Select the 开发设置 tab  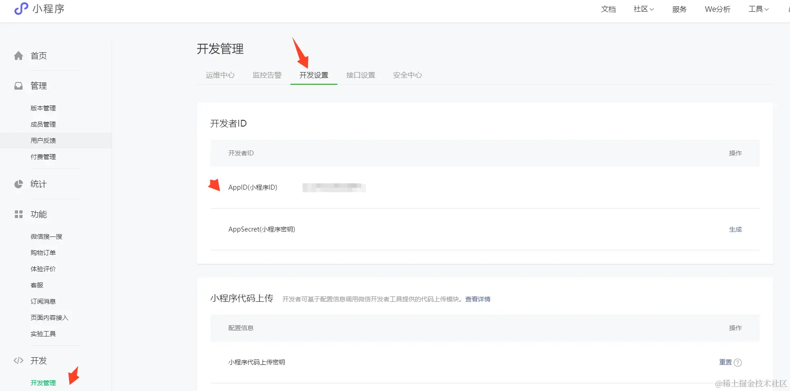pos(314,75)
